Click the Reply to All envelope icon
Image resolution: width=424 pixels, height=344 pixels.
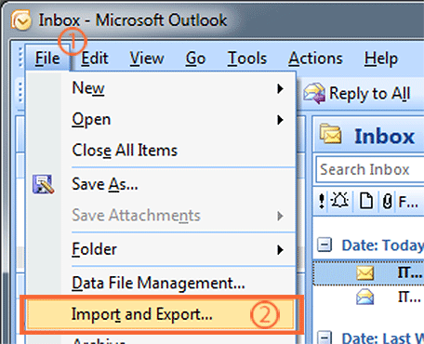pyautogui.click(x=314, y=93)
